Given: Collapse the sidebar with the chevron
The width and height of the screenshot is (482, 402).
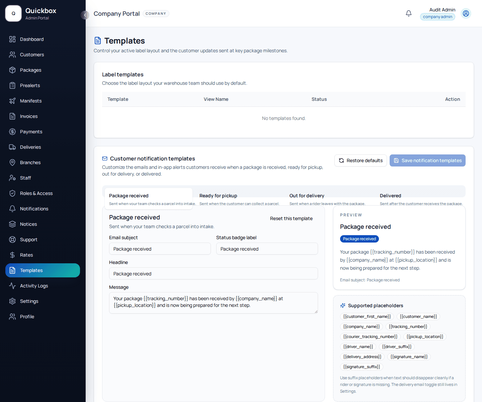Looking at the screenshot, I should click(85, 15).
